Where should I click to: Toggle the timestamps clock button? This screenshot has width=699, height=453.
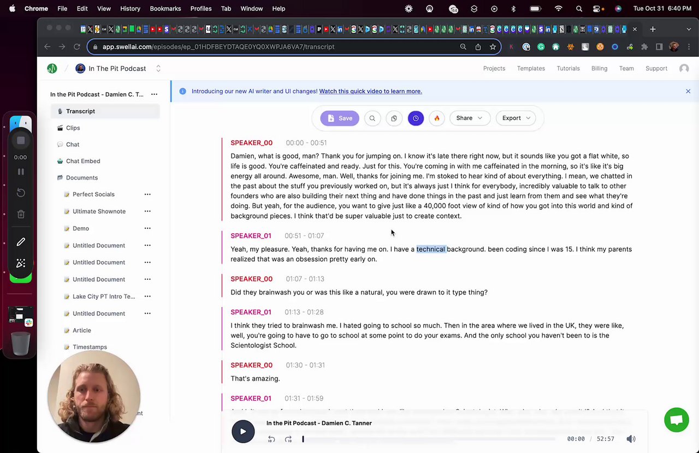[416, 118]
